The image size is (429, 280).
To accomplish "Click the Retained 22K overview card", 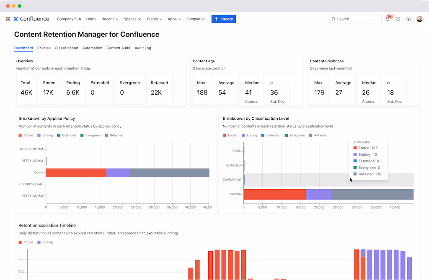I will click(x=160, y=89).
